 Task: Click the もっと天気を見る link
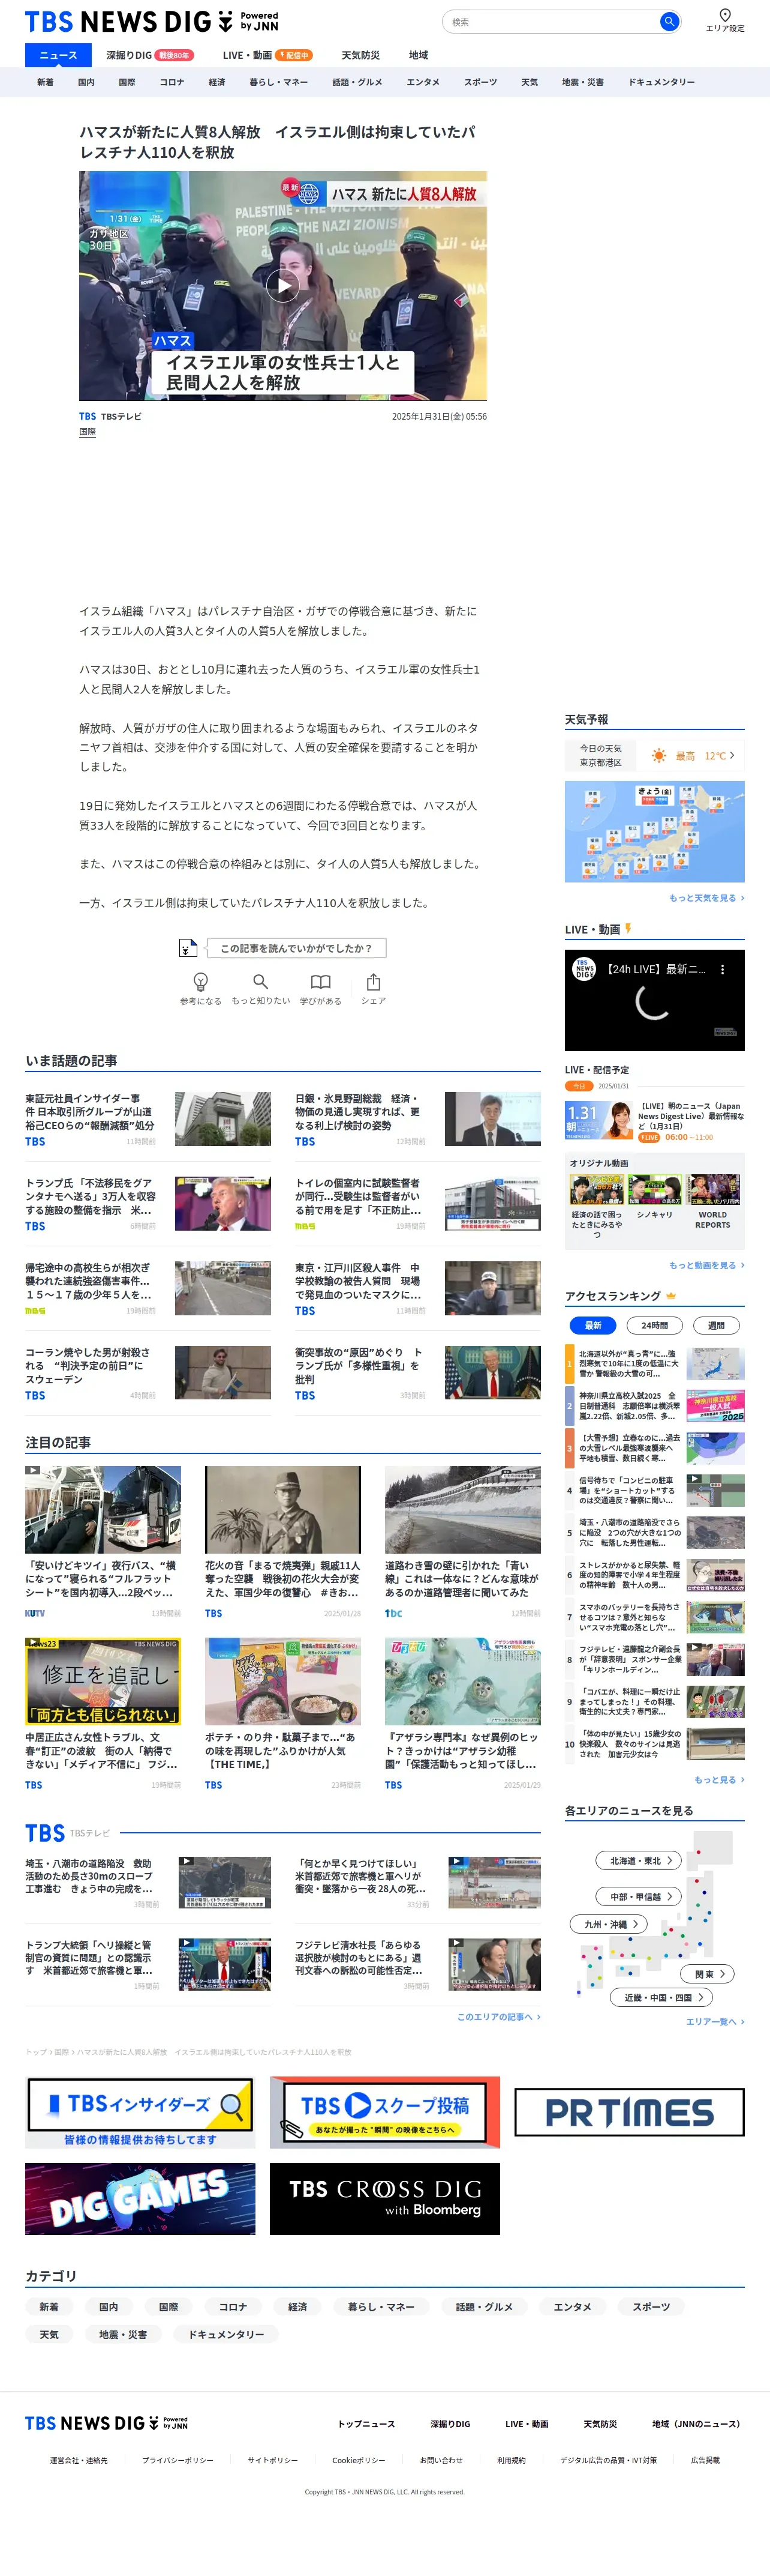706,898
